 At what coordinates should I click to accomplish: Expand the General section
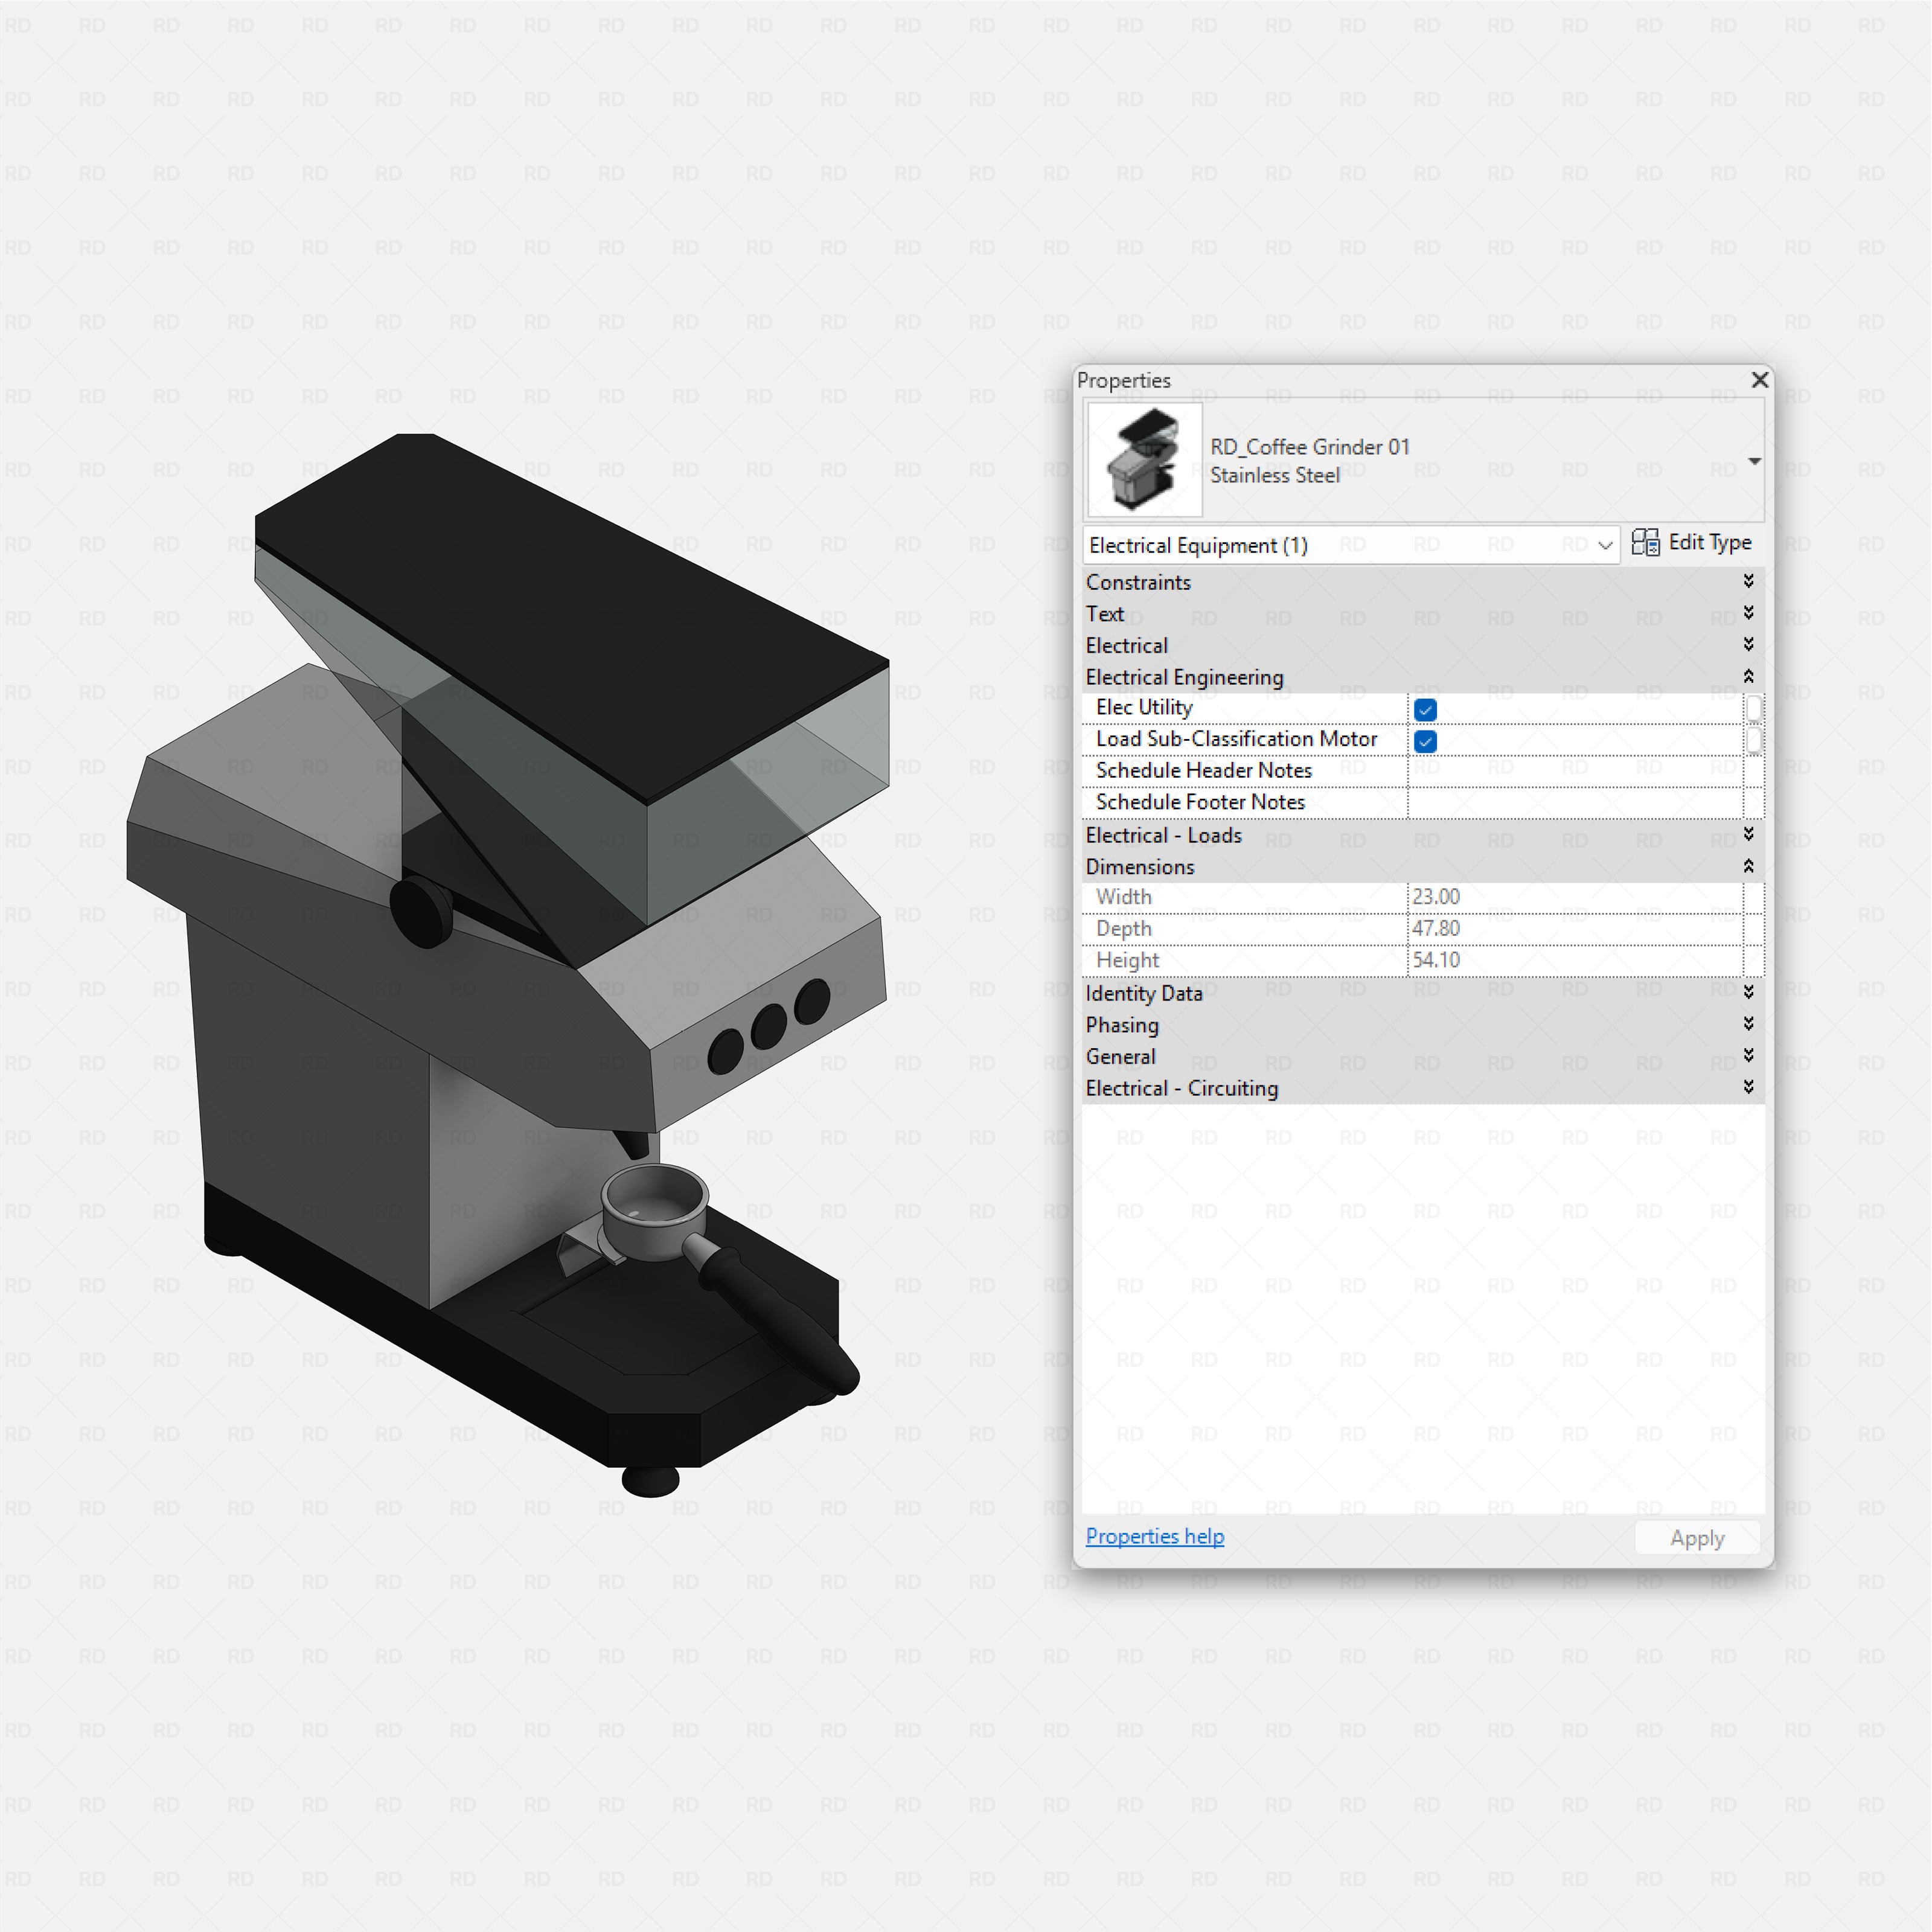coord(1749,1055)
